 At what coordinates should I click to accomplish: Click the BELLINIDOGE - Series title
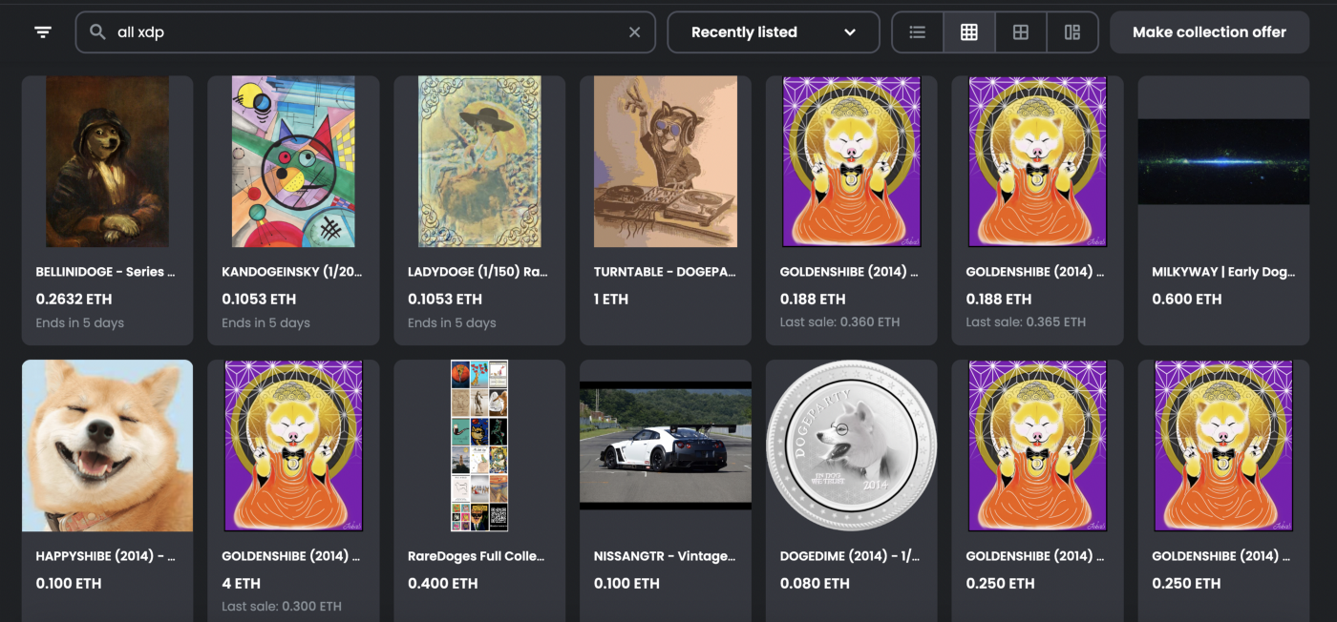[106, 272]
